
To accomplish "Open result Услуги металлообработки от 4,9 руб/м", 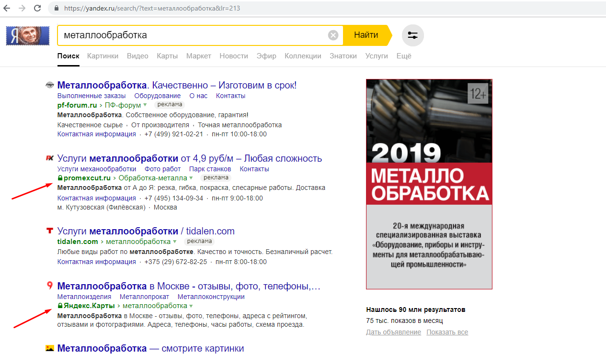I will pos(190,158).
